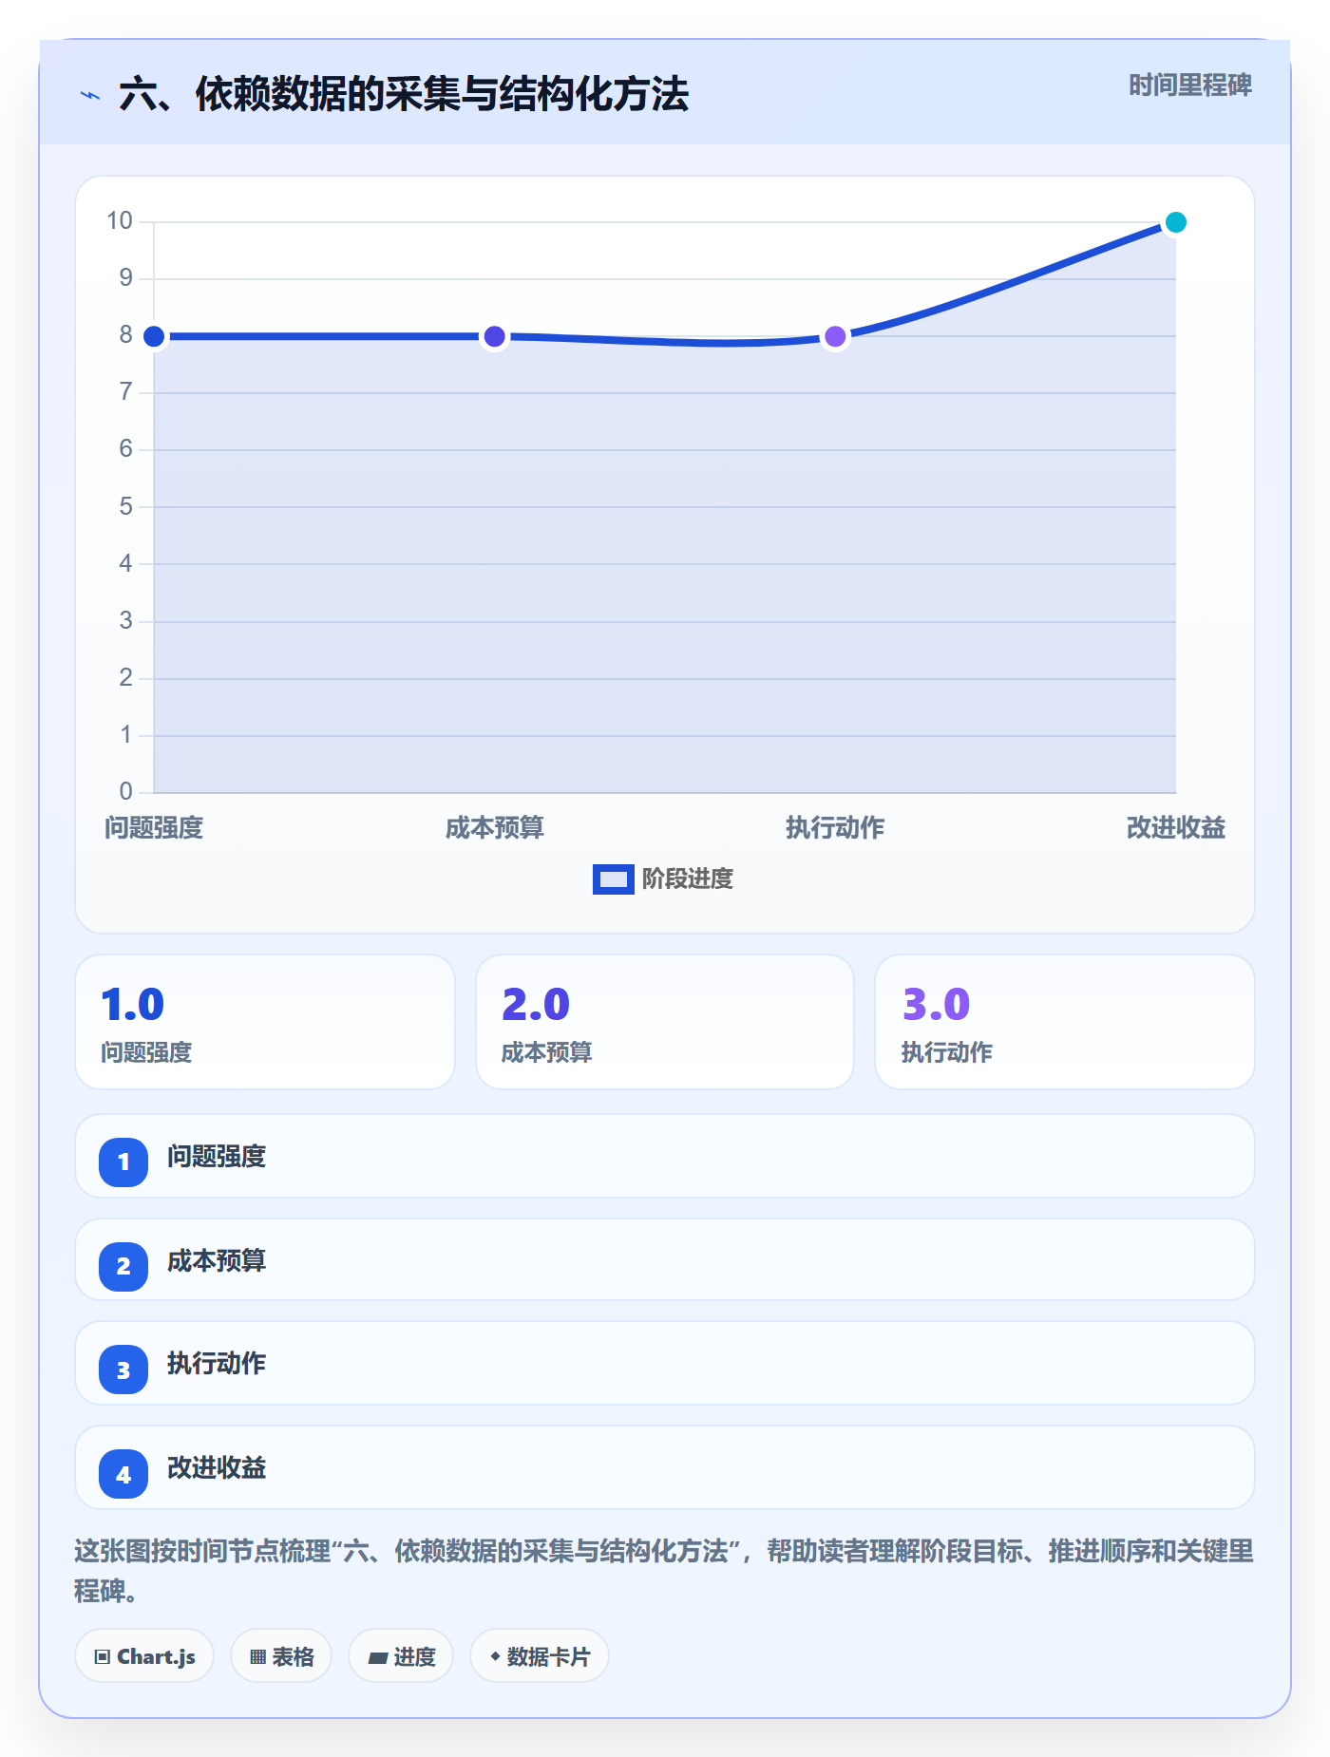
Task: Open the Chart.js tag
Action: click(144, 1656)
